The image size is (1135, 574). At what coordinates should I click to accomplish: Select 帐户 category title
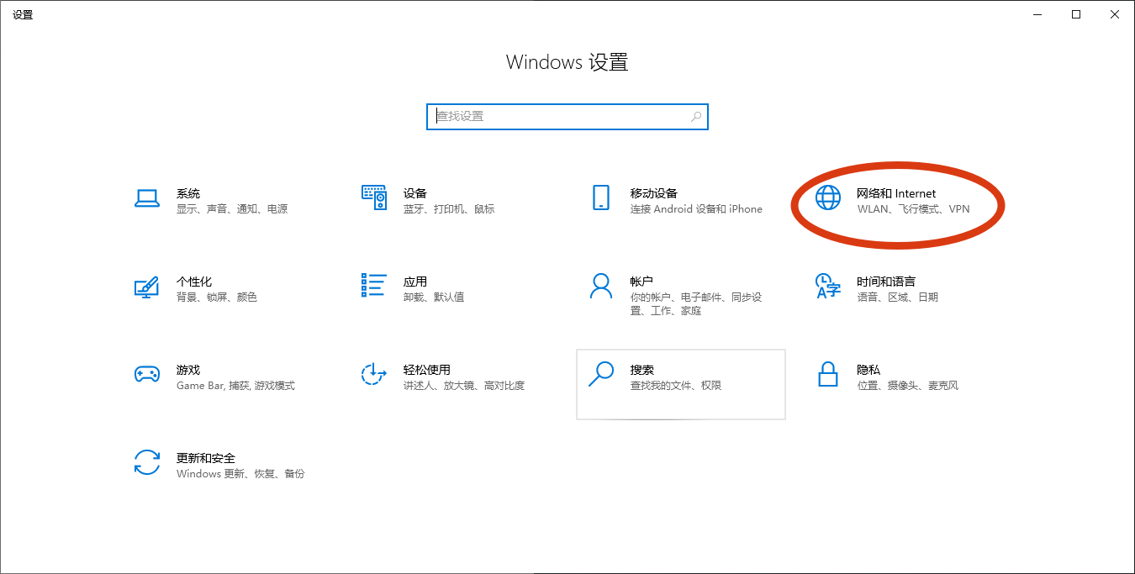tap(642, 282)
